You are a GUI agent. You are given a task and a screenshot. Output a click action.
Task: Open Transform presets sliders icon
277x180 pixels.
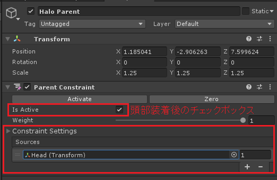(259, 39)
